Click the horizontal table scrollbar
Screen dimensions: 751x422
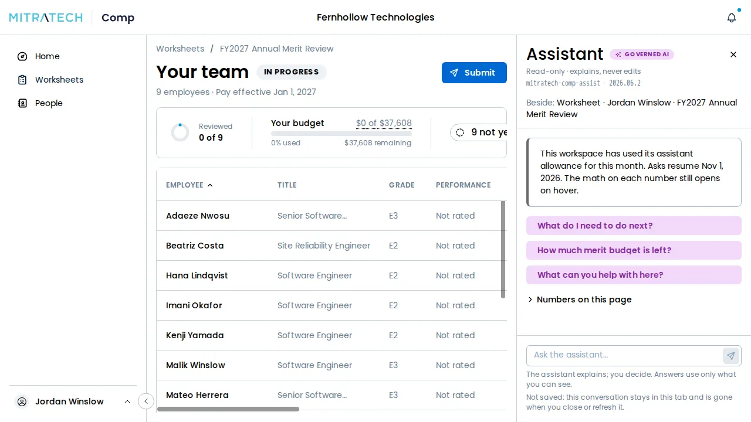coord(228,409)
